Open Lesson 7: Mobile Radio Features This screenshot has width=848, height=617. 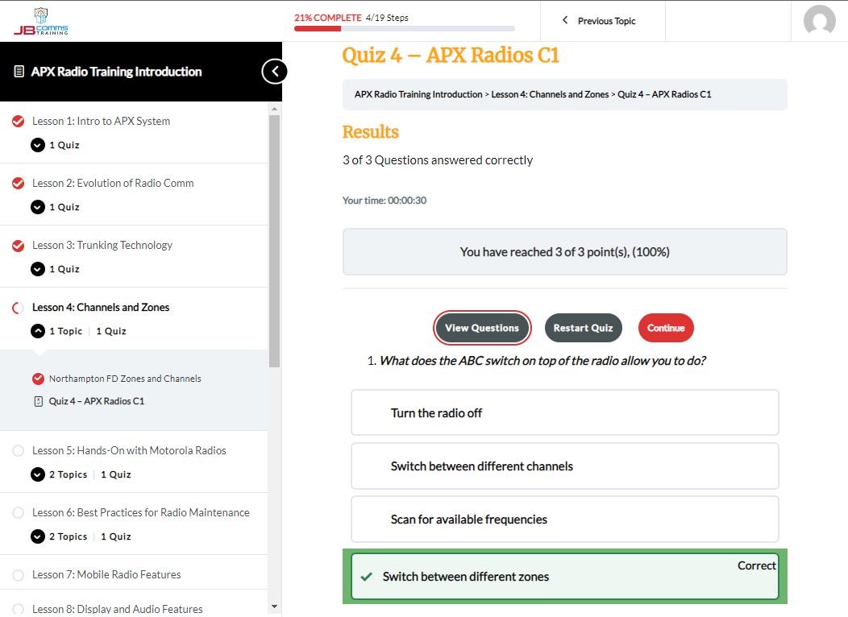pyautogui.click(x=106, y=575)
